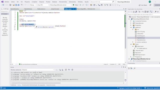Image resolution: width=160 pixels, height=90 pixels.
Task: Click the alphabetical sort icon in Properties panel
Action: click(x=131, y=68)
